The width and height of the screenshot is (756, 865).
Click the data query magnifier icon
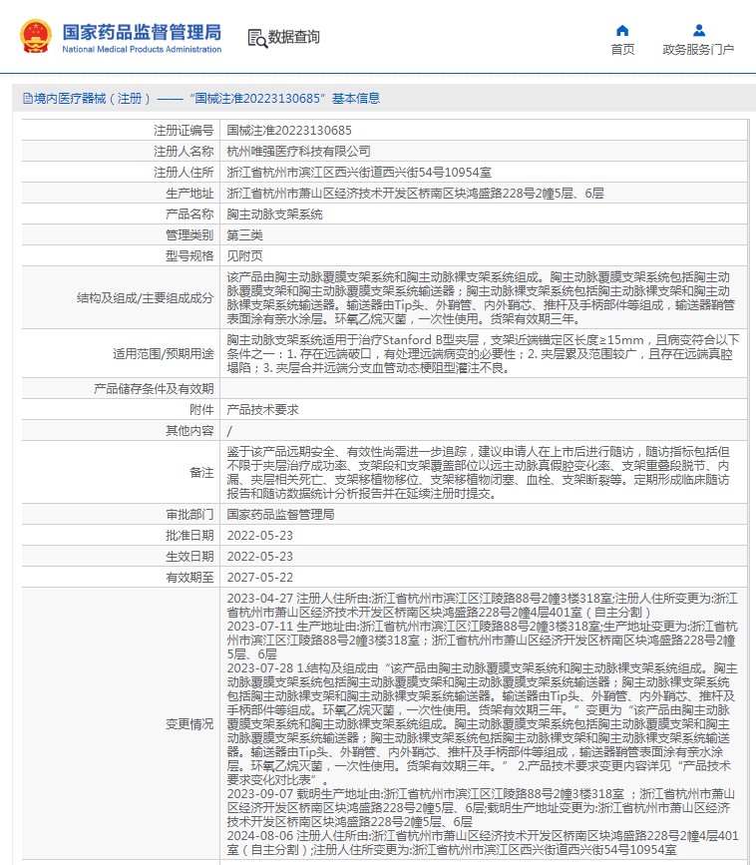pos(257,38)
